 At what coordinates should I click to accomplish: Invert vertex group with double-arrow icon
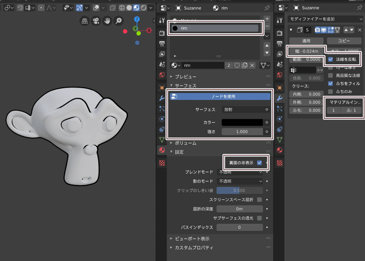[x=320, y=70]
